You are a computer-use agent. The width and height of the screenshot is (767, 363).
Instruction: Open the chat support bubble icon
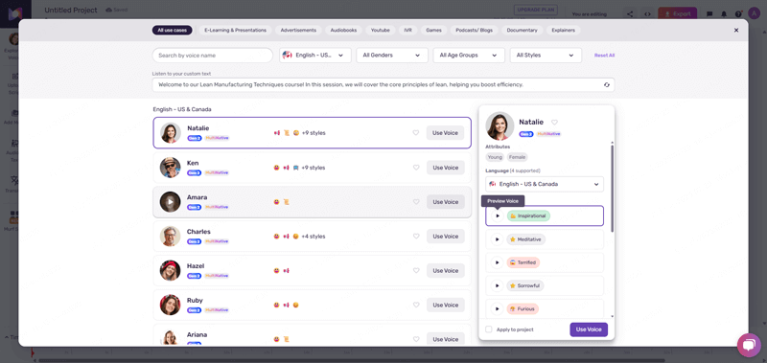749,345
